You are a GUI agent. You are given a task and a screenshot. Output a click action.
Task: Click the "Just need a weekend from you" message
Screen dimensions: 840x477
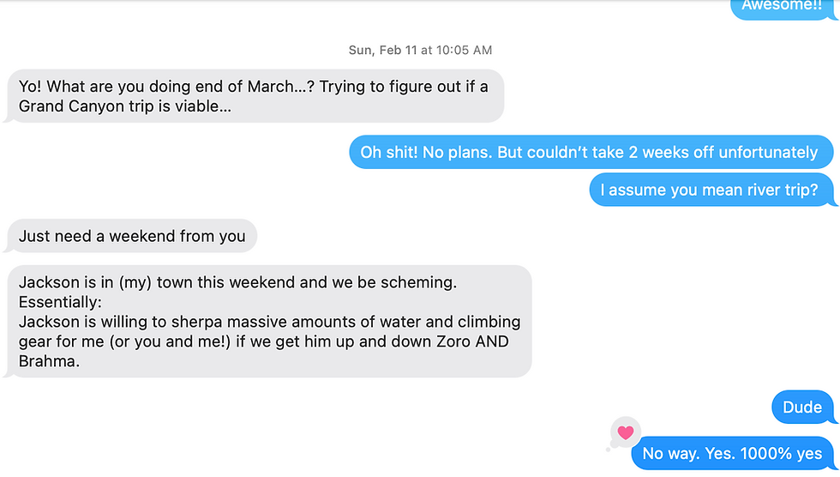[132, 236]
